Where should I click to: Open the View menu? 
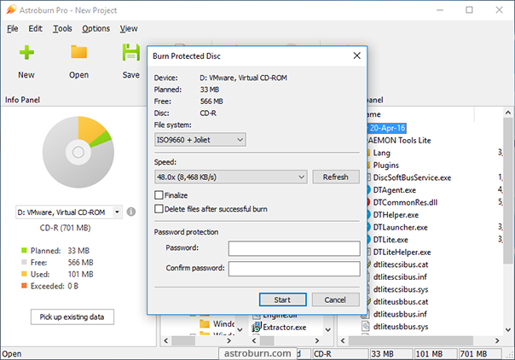(129, 28)
